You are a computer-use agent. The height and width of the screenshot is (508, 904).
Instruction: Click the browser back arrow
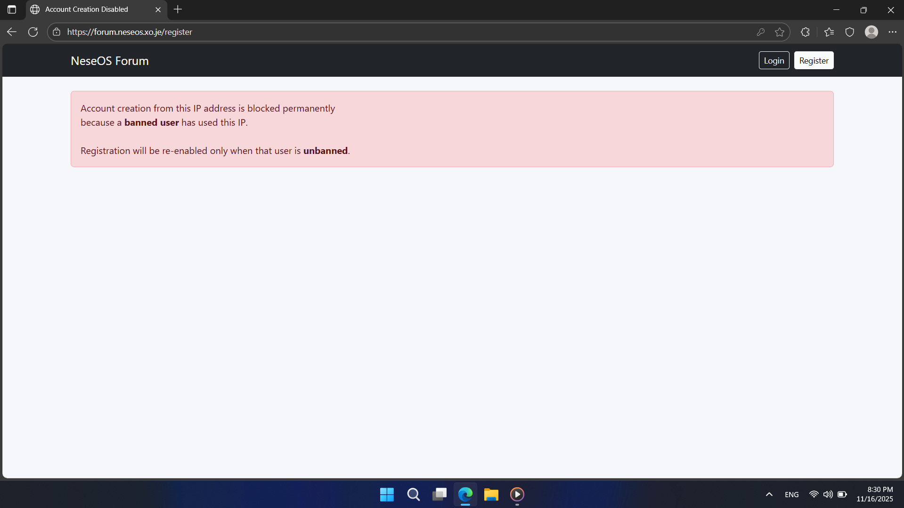point(12,32)
